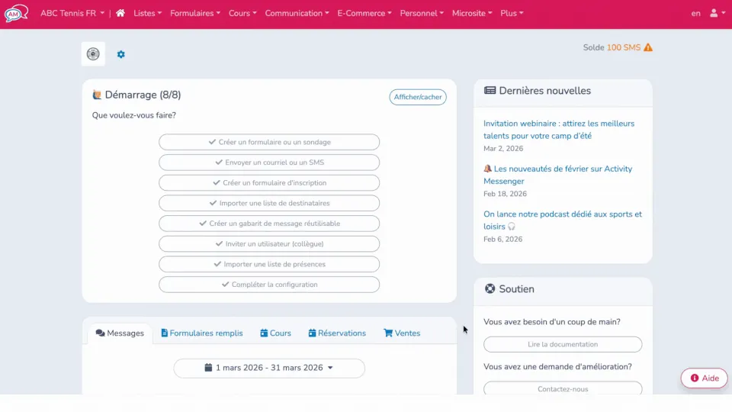This screenshot has height=412, width=732.
Task: Click the Soutien life-ring icon
Action: (x=490, y=288)
